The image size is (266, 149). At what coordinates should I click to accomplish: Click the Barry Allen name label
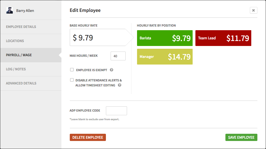point(25,11)
